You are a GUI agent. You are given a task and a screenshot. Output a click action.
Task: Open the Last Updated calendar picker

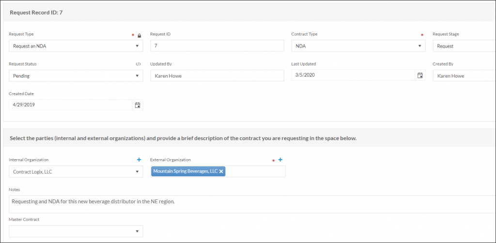pos(420,75)
